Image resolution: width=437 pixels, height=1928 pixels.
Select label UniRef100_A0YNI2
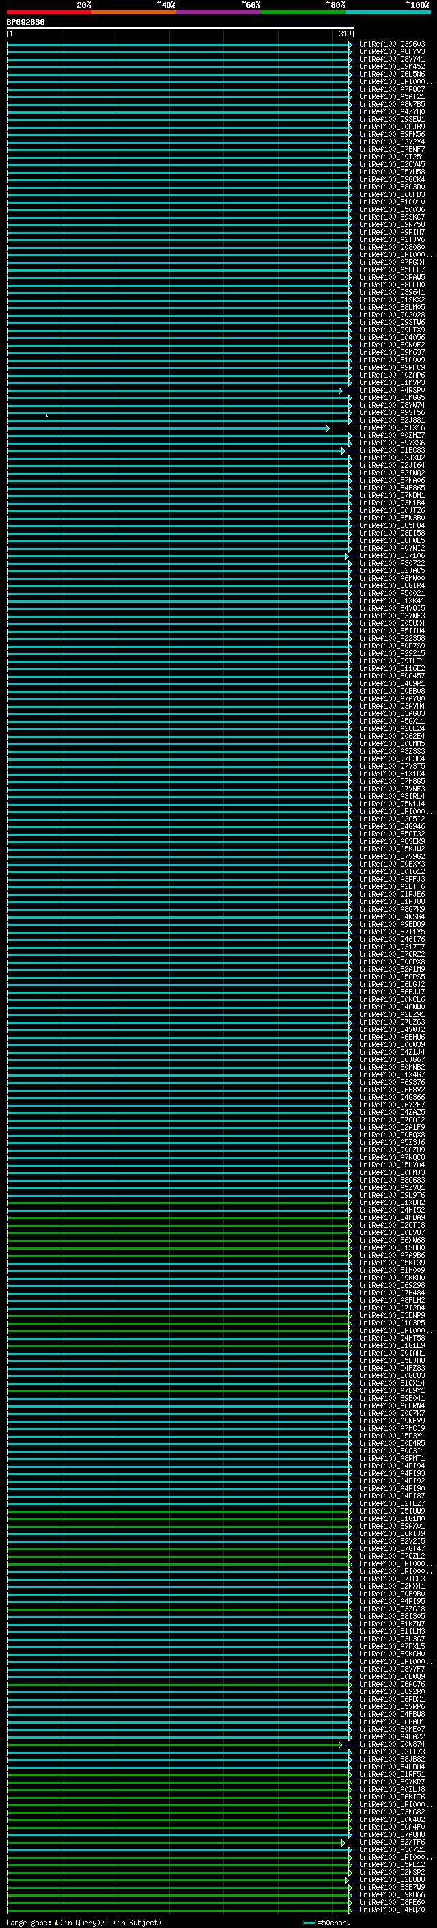coord(392,549)
